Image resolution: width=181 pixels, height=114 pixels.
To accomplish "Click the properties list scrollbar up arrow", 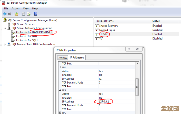I will click(x=137, y=63).
